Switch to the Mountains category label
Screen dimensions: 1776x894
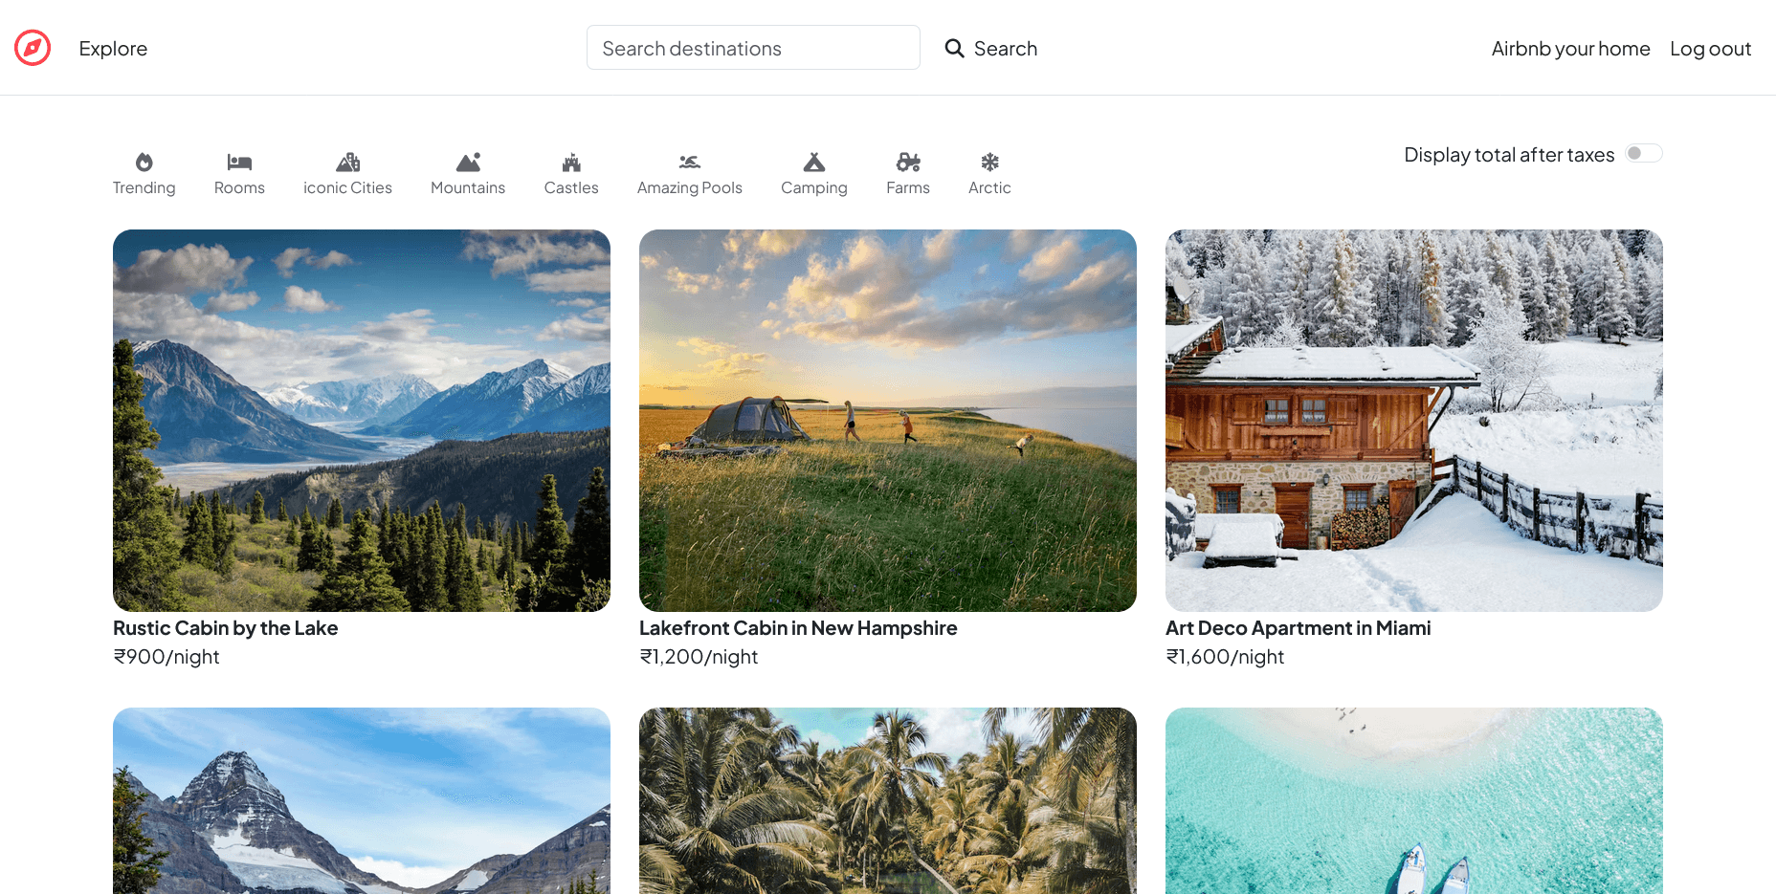[468, 188]
